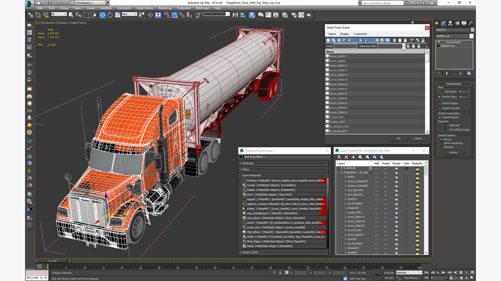Toggle the Angle Snap icon
Image resolution: width=501 pixels, height=281 pixels.
(174, 15)
